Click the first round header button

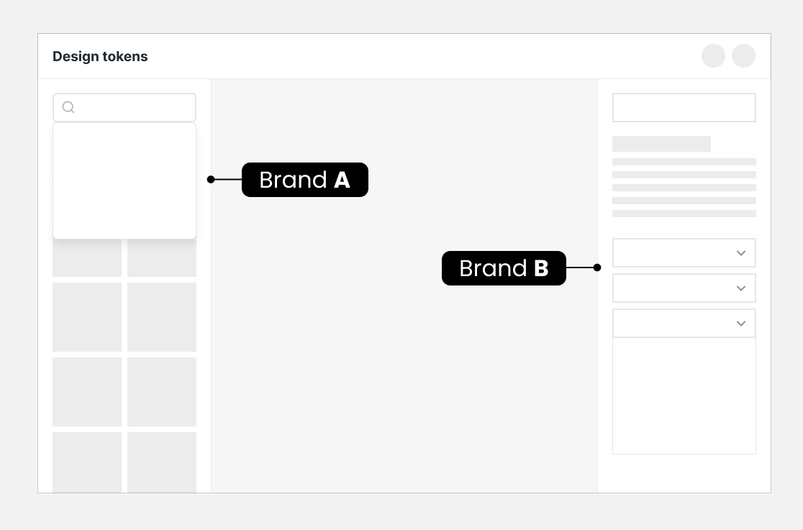[x=713, y=56]
